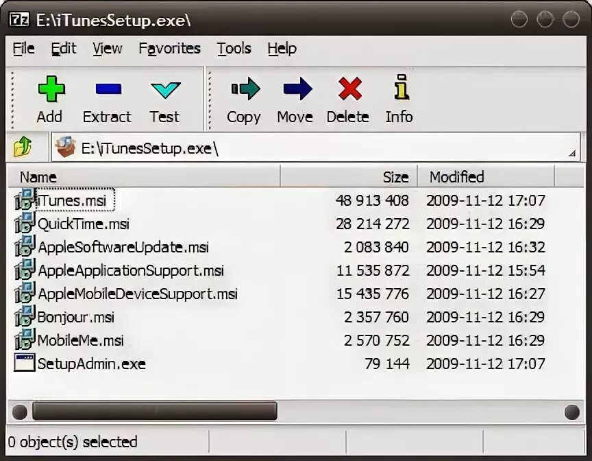Select the Bonjour.msi file name

[76, 317]
